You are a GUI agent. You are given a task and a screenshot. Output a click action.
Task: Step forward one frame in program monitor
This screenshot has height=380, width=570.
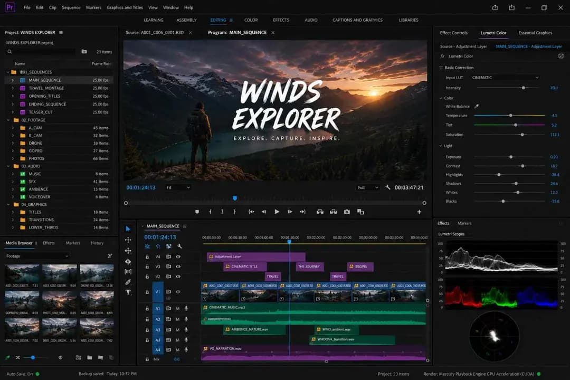click(290, 212)
